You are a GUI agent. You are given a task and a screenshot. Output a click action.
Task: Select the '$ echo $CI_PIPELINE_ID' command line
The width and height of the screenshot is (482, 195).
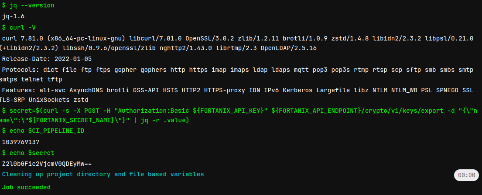tap(43, 131)
